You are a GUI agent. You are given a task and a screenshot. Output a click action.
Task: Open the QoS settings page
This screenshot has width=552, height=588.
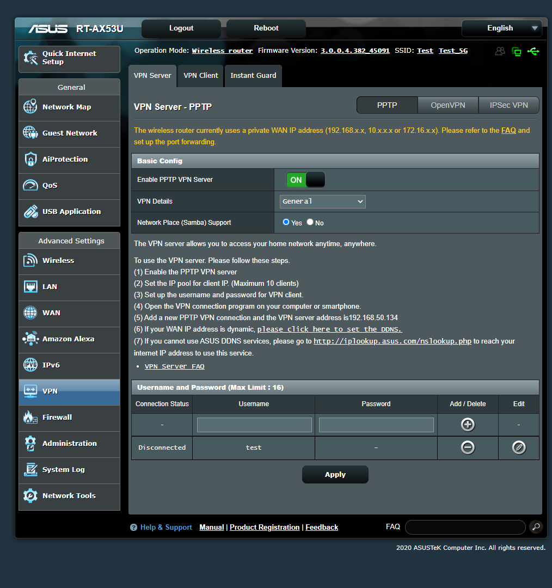click(49, 185)
